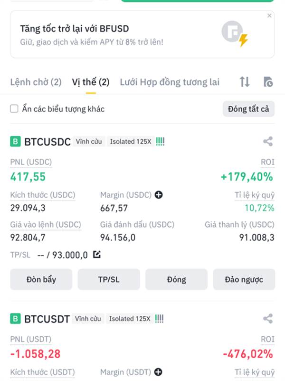Open the Lưới Hợp đồng tương lai tab
The width and height of the screenshot is (285, 381).
pos(170,82)
